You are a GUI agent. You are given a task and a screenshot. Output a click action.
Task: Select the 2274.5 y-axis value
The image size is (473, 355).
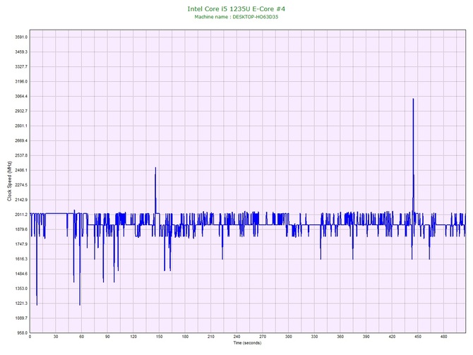(x=21, y=185)
